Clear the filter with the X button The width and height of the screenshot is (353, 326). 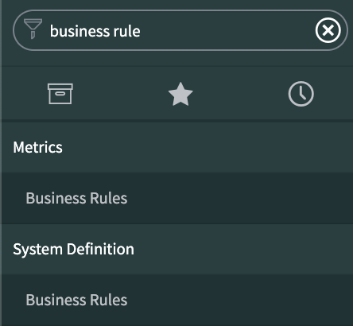328,30
